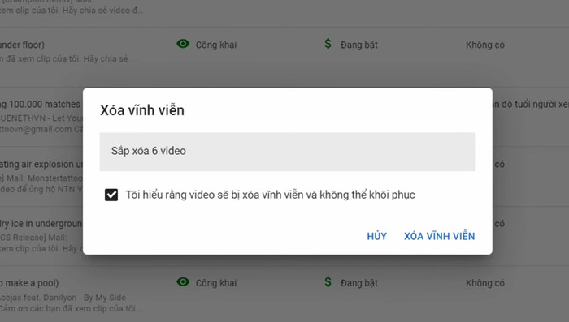Screen dimensions: 569x322
Task: Uncheck the 'Tôi hiểu rằng video' checkbox
Action: click(x=111, y=195)
